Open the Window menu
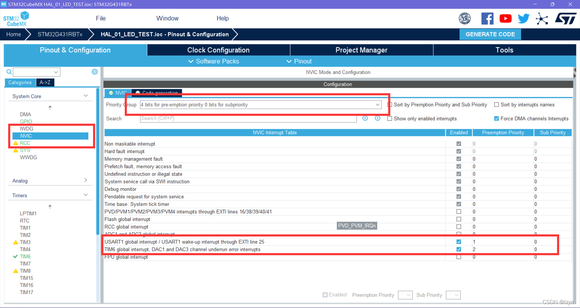580x308 pixels. pos(167,18)
